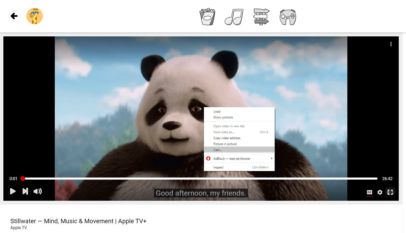Viewport: 406px width, 233px height.
Task: Open the popcorn videos category
Action: pyautogui.click(x=207, y=17)
